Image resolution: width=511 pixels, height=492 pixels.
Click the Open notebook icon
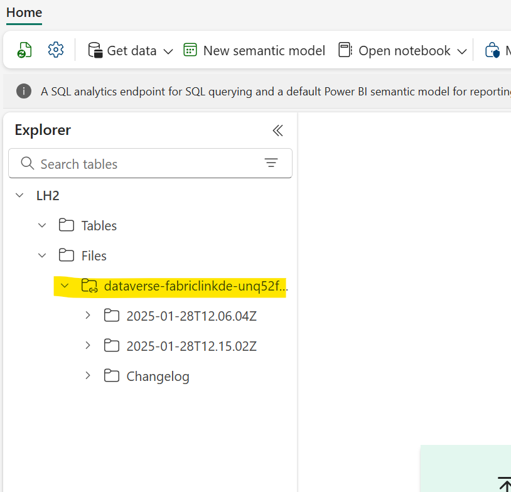(x=345, y=50)
